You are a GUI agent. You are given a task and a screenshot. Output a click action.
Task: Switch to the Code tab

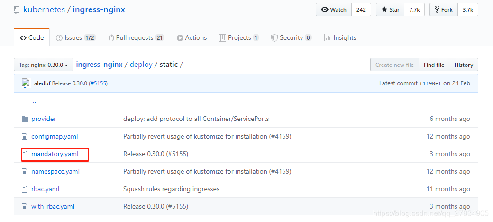(x=32, y=38)
